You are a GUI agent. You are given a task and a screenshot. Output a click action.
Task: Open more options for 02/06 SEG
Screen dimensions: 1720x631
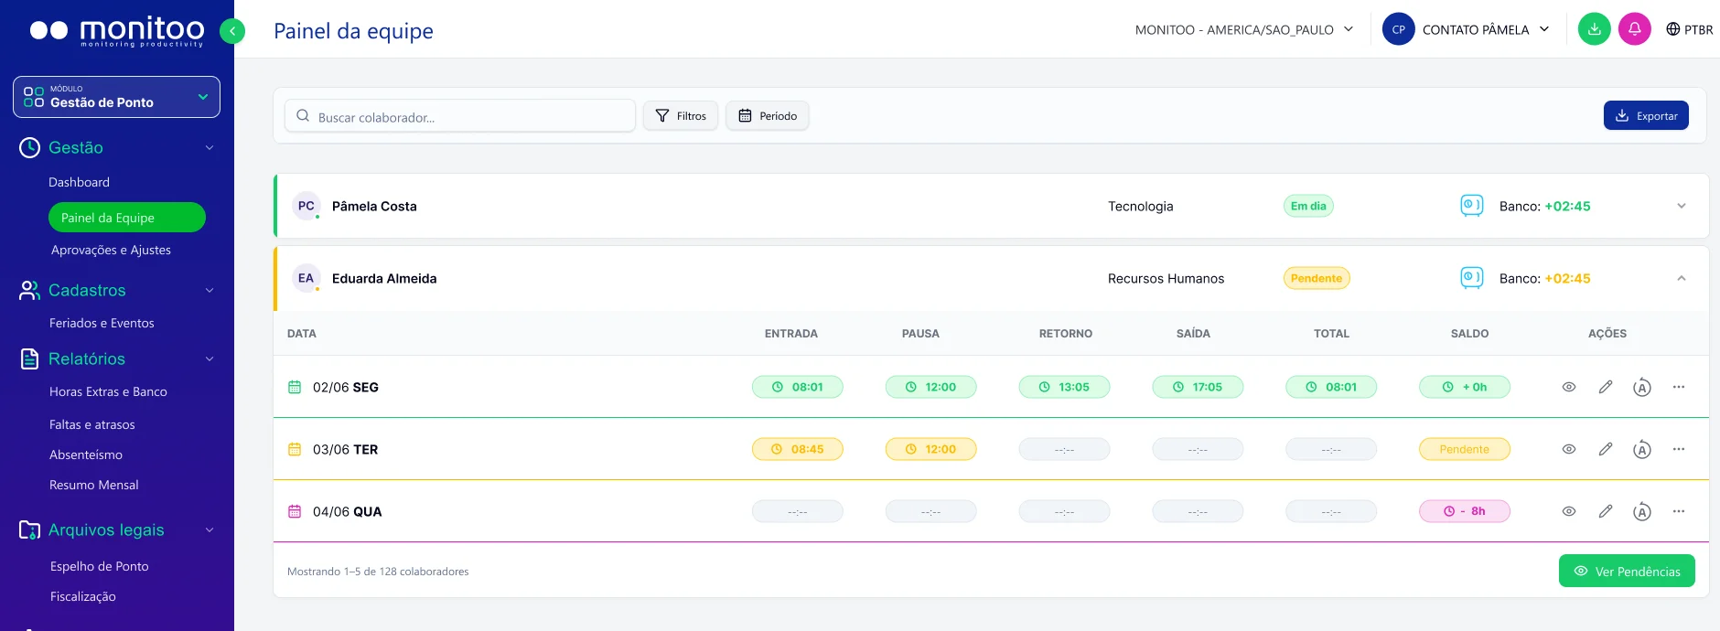point(1679,387)
